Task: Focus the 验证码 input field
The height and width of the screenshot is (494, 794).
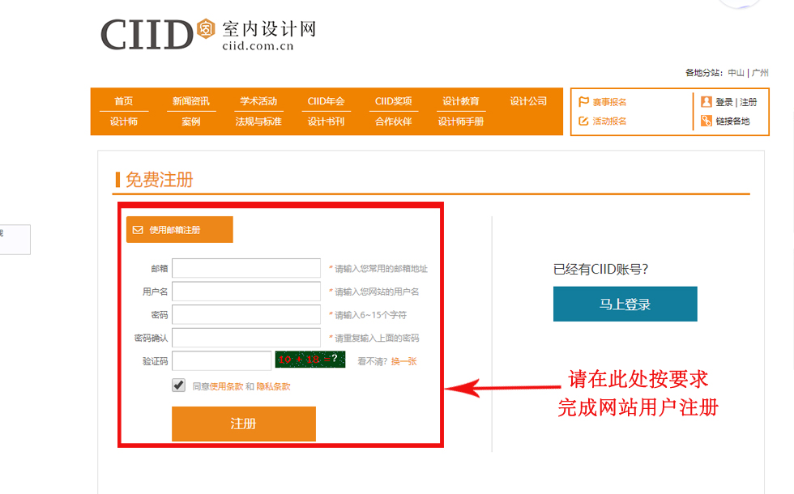Action: click(x=222, y=361)
